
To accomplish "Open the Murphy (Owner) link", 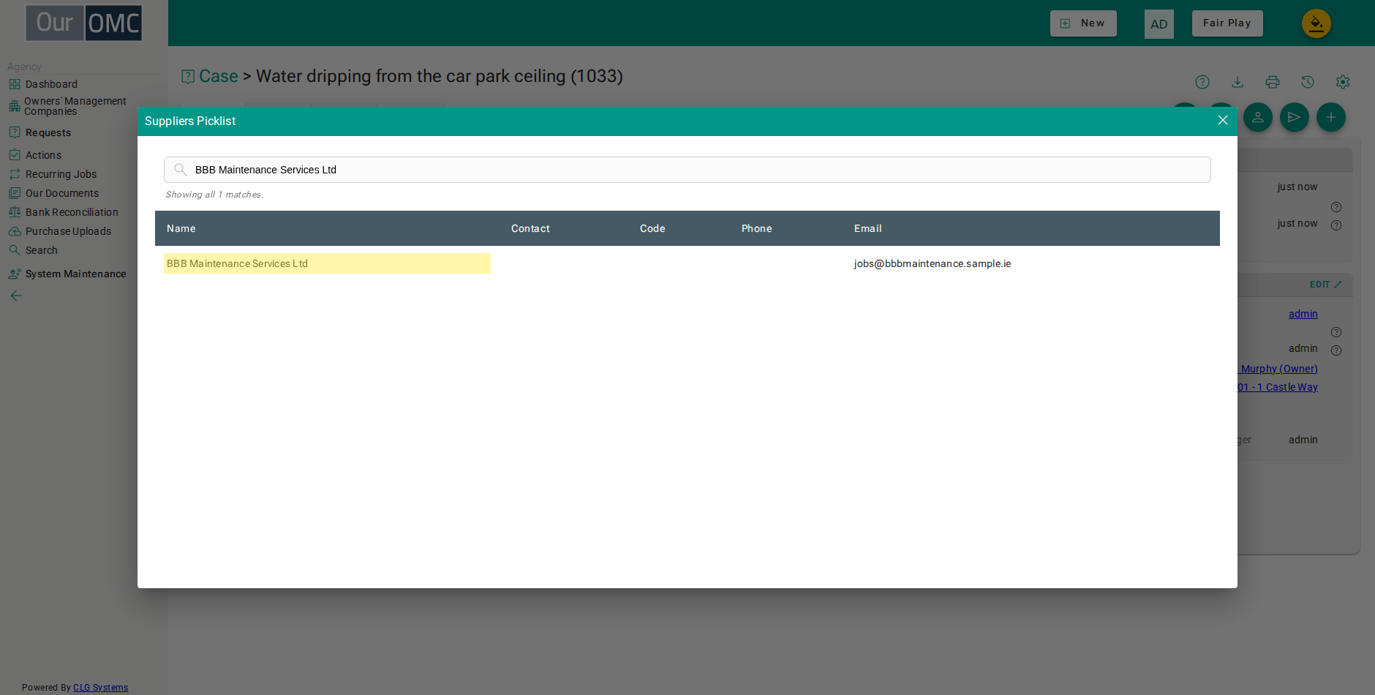I will 1278,369.
